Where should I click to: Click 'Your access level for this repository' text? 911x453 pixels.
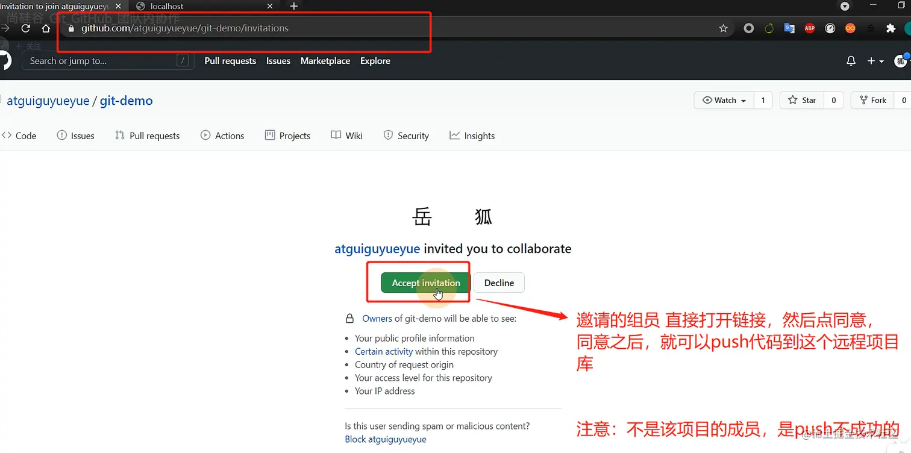point(424,378)
